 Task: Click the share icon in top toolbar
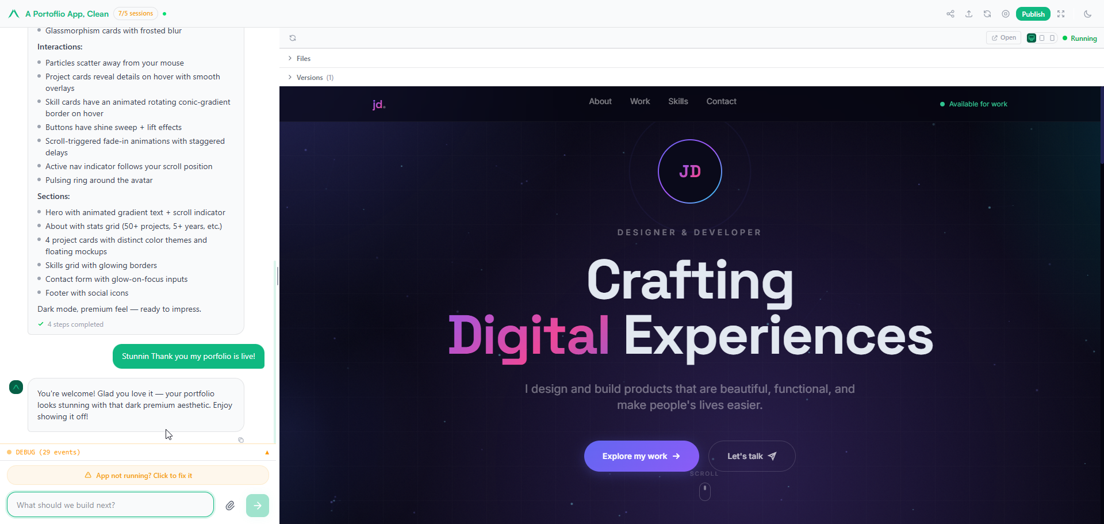point(950,14)
